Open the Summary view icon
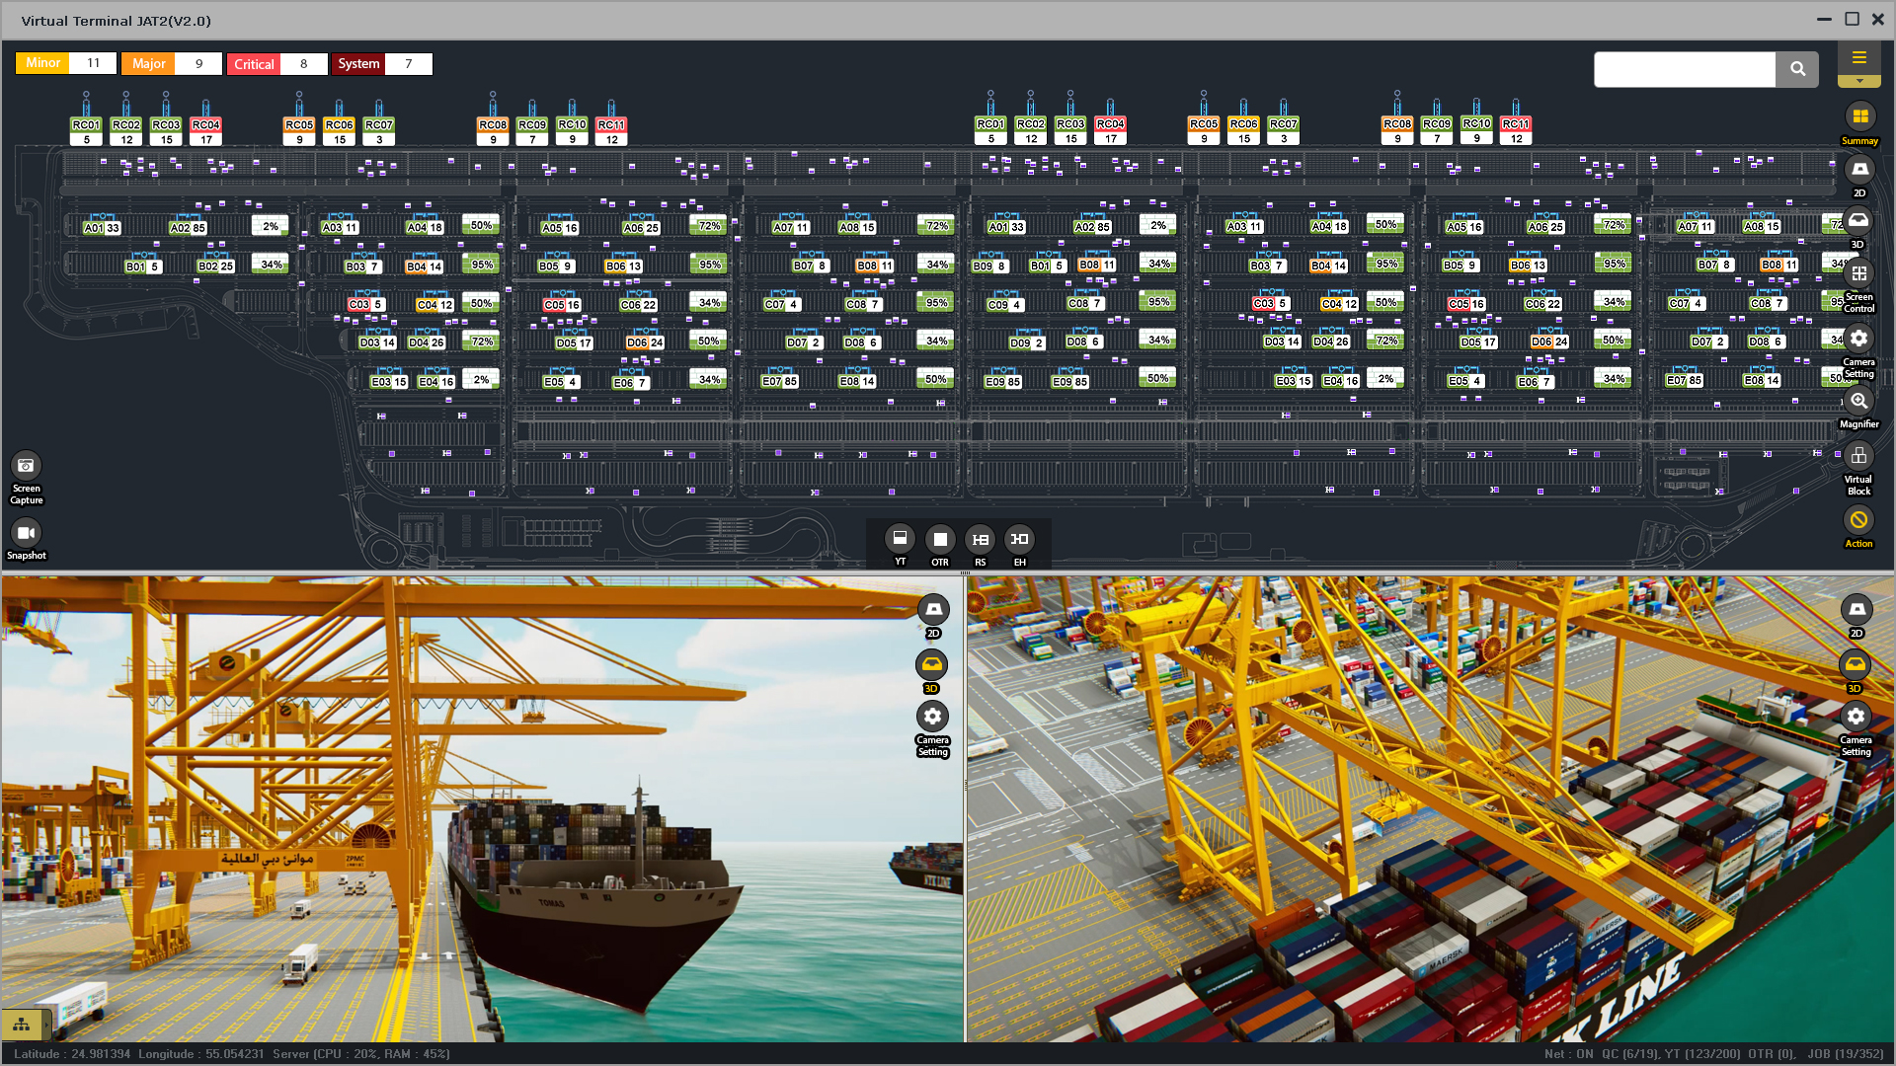Screen dimensions: 1896x1066 pyautogui.click(x=1859, y=117)
